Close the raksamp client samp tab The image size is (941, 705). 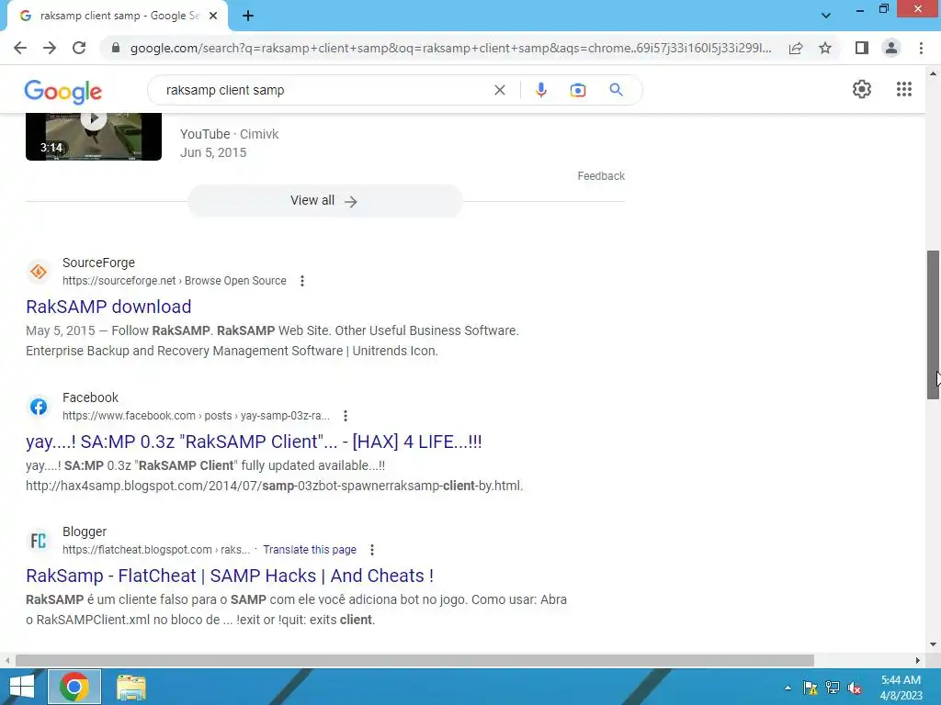pos(213,16)
